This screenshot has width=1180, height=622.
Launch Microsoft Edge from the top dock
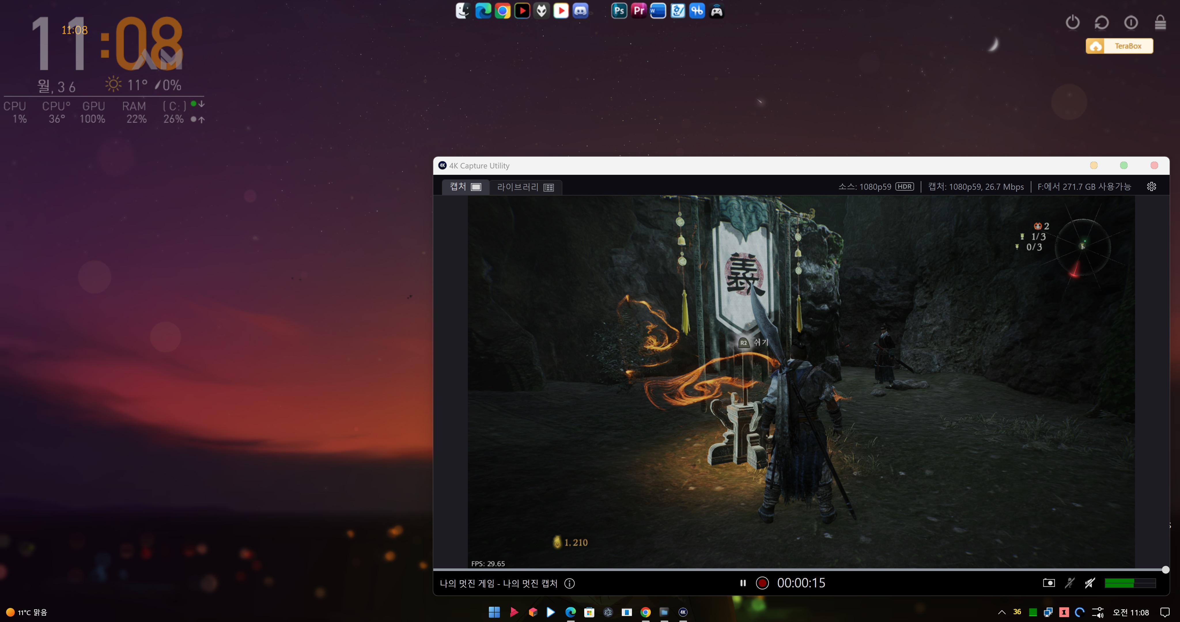(x=483, y=11)
